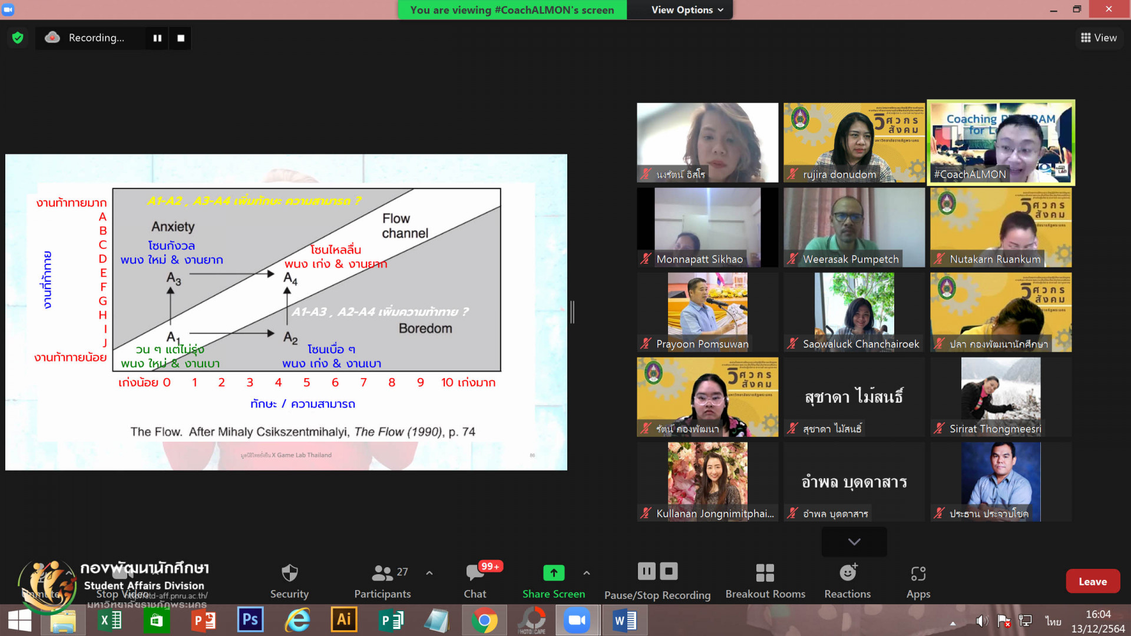The image size is (1131, 636).
Task: Click the green Share Screen icon
Action: coord(553,572)
